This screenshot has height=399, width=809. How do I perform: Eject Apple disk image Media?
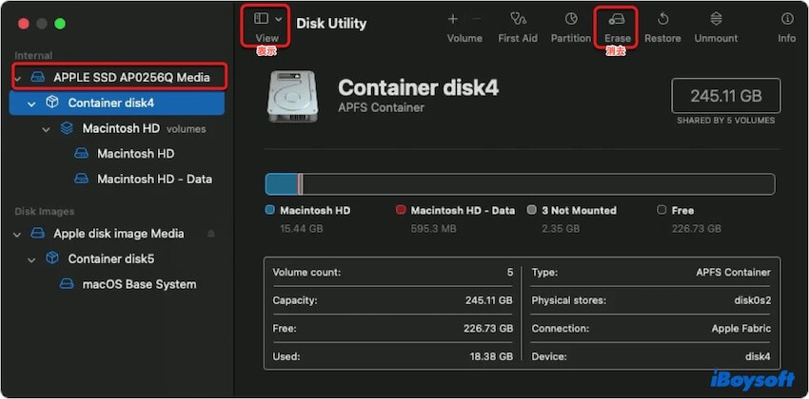pos(211,233)
